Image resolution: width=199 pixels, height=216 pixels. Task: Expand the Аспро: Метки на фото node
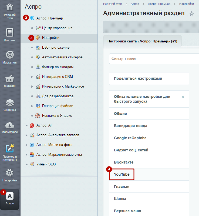coord(26,145)
